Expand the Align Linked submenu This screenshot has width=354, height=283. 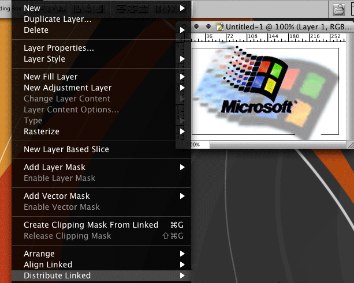pos(101,265)
